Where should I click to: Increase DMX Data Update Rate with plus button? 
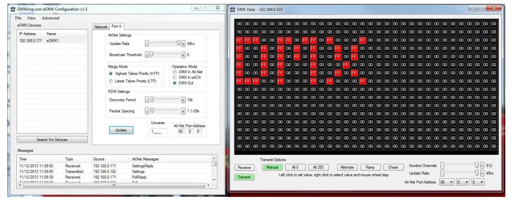(482, 173)
